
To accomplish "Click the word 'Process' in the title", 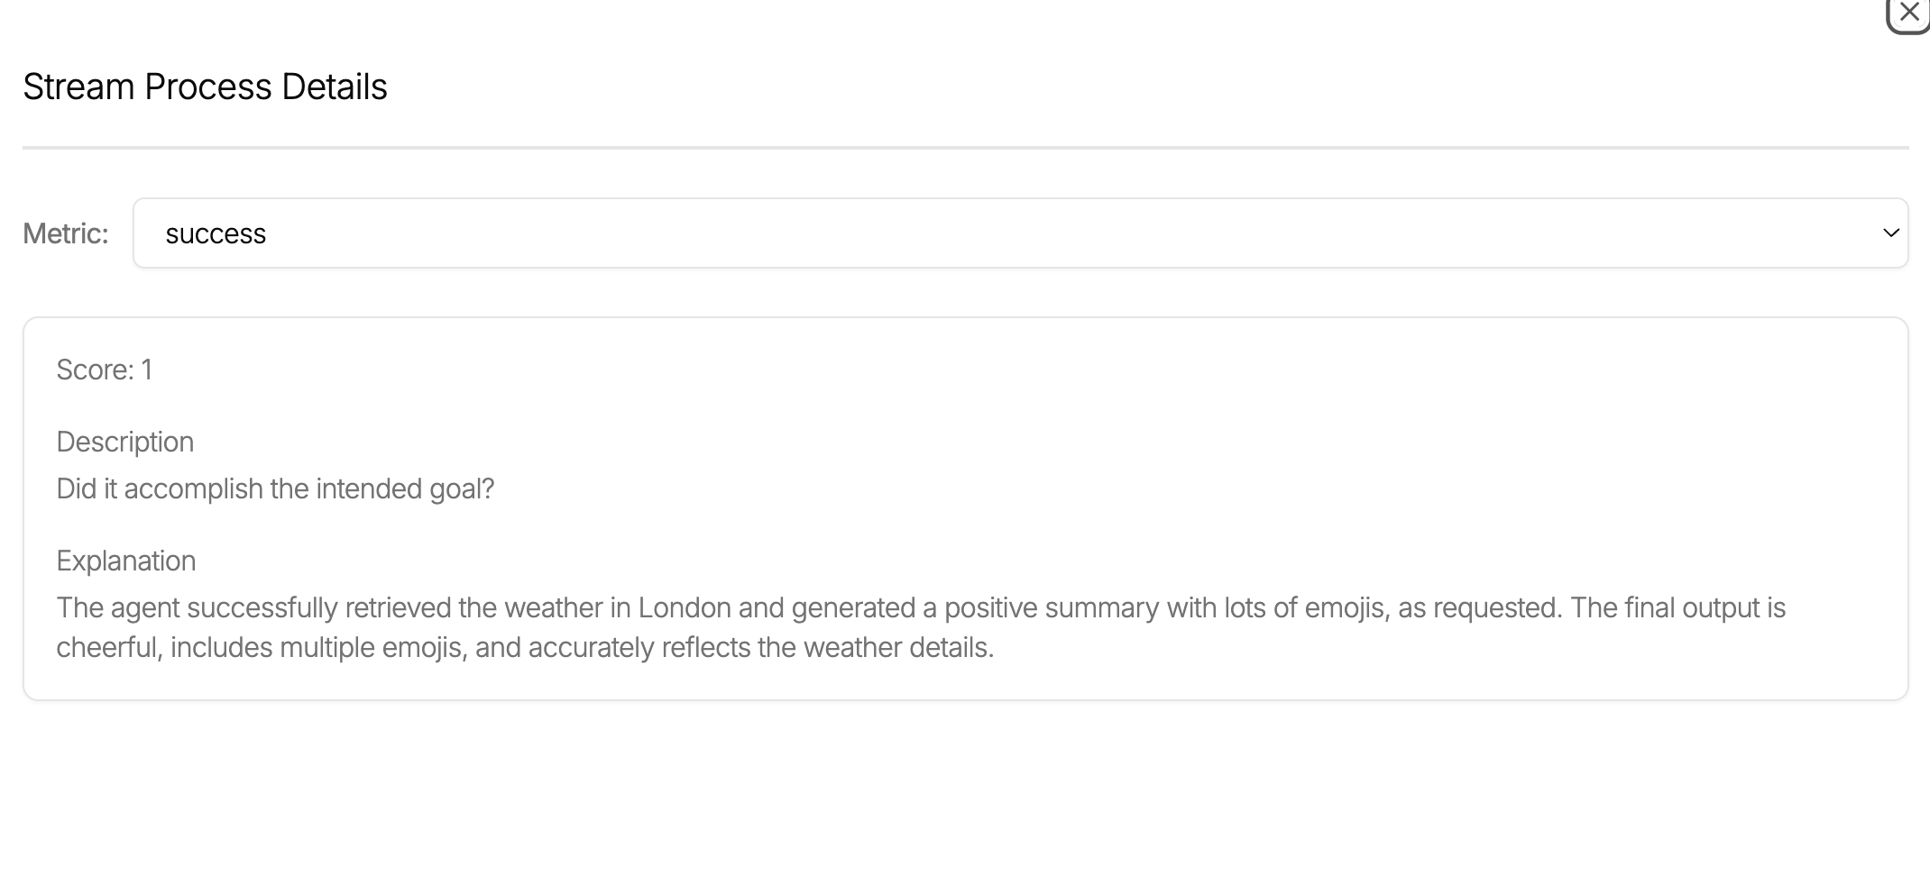I will (208, 87).
